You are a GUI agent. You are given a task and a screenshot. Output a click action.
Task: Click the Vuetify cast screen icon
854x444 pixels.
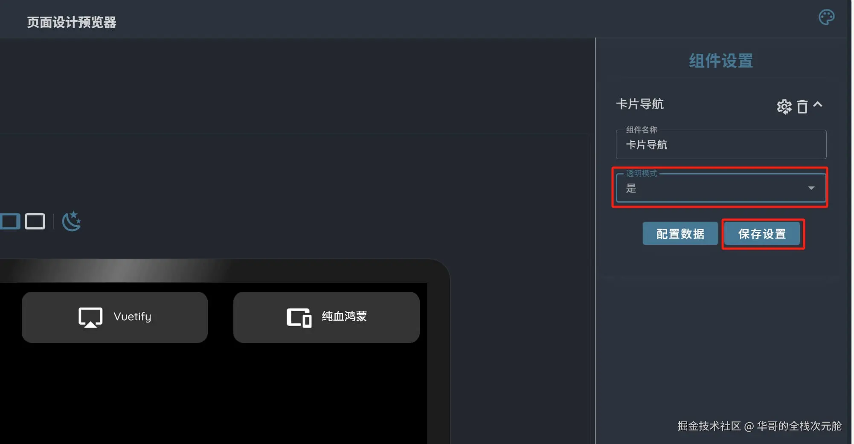coord(90,317)
